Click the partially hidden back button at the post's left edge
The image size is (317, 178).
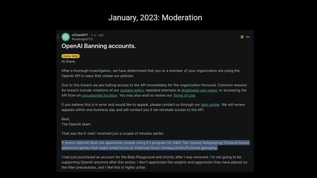point(57,37)
